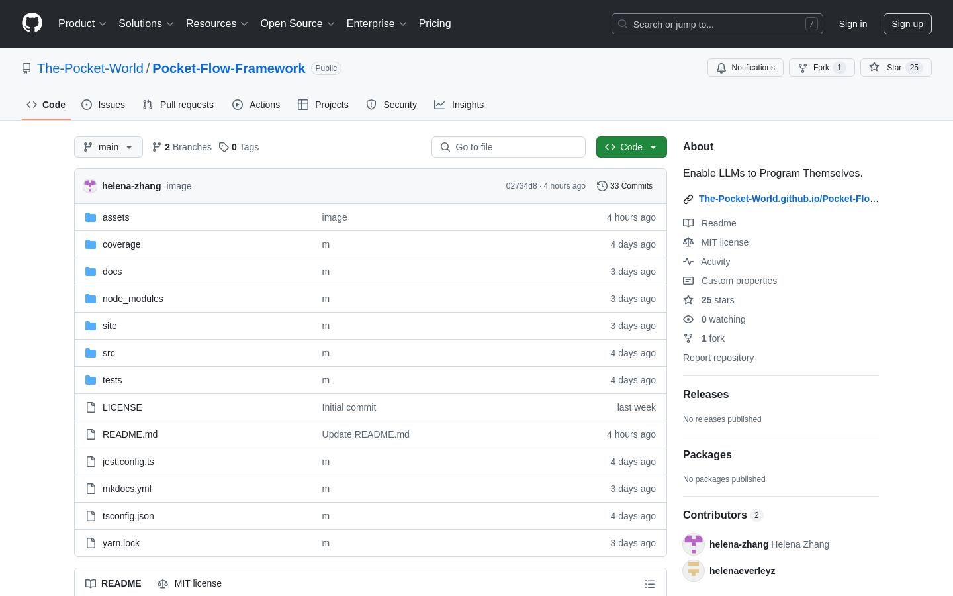The height and width of the screenshot is (596, 953).
Task: Click the repository icon before owner name
Action: click(x=26, y=68)
